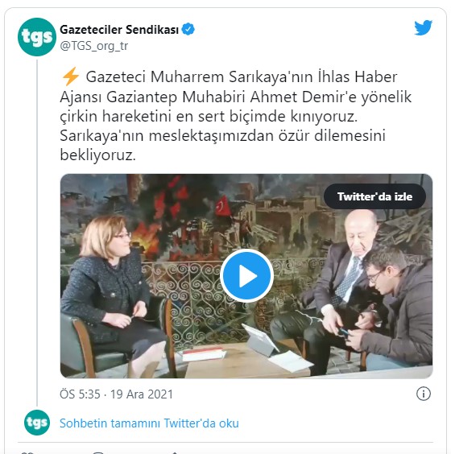Open Sohbetin tamamını Twitter'da oku link

point(149,423)
